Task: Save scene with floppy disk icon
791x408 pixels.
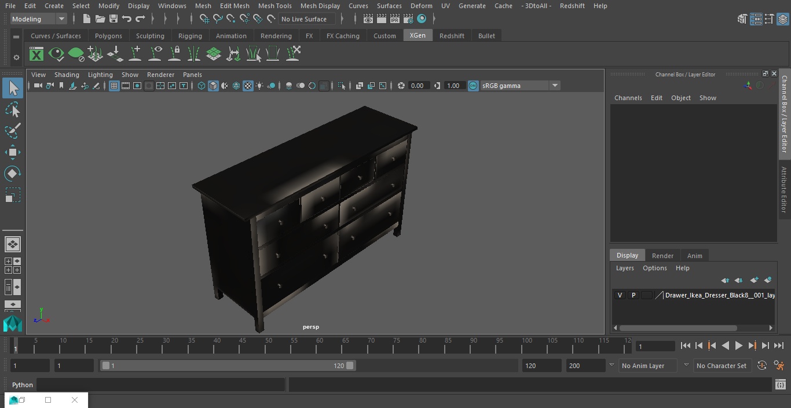Action: tap(113, 19)
